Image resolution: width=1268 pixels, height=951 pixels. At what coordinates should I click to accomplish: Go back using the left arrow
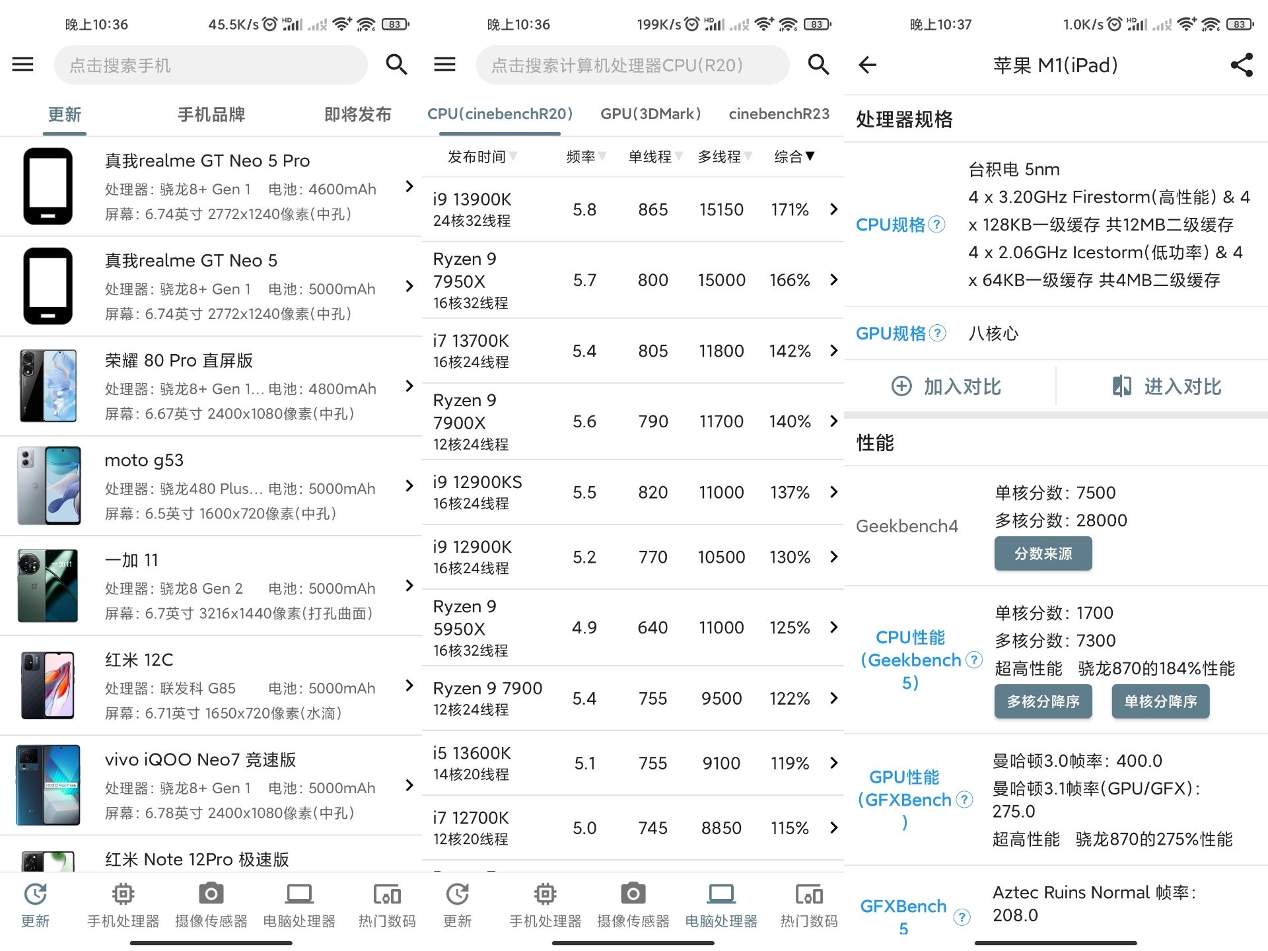click(x=867, y=65)
